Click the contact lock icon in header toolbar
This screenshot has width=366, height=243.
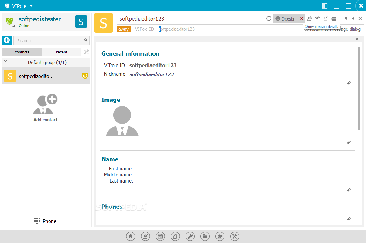coord(309,19)
